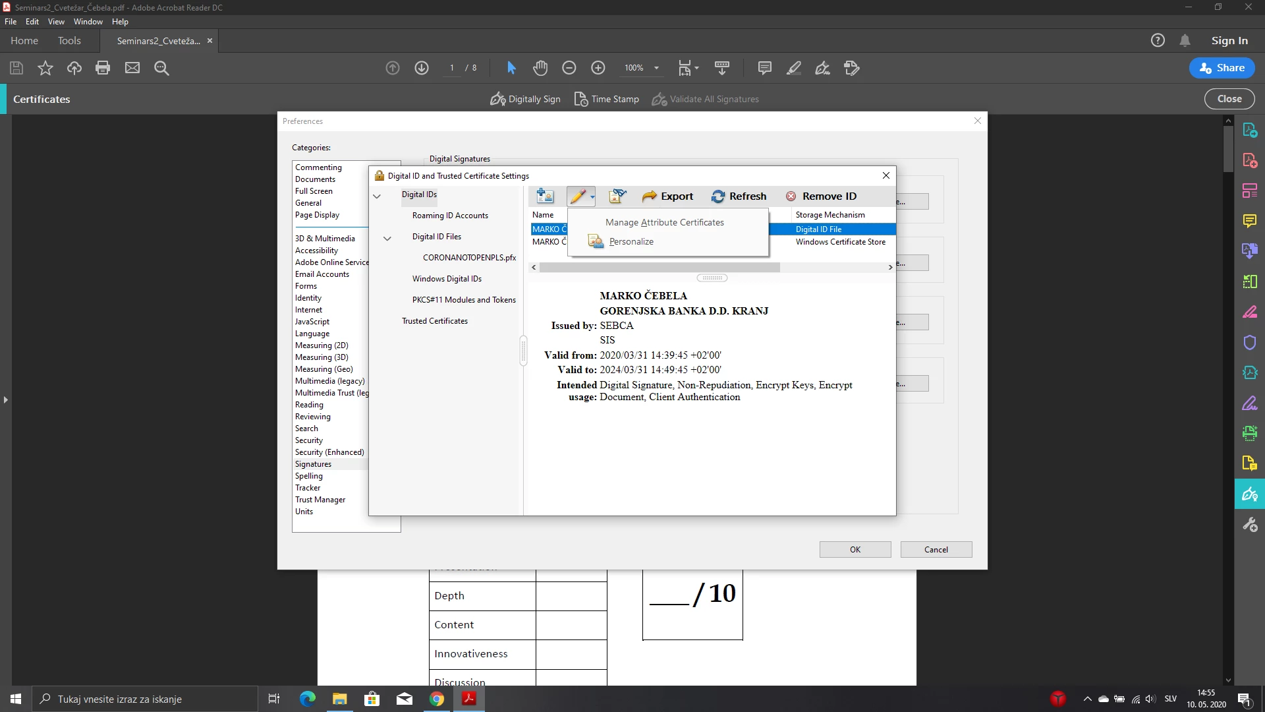Viewport: 1265px width, 712px height.
Task: Click Cancel in Preferences dialog
Action: (936, 549)
